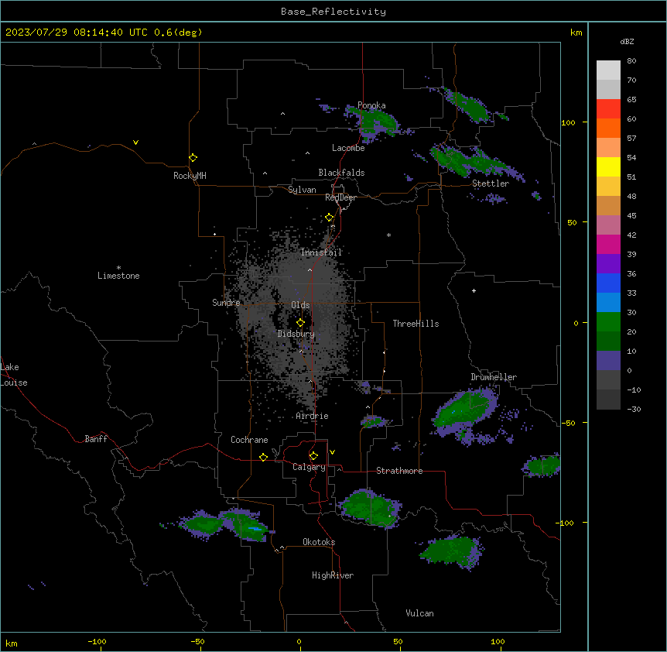Select the Sylvan label
The width and height of the screenshot is (667, 652).
302,190
